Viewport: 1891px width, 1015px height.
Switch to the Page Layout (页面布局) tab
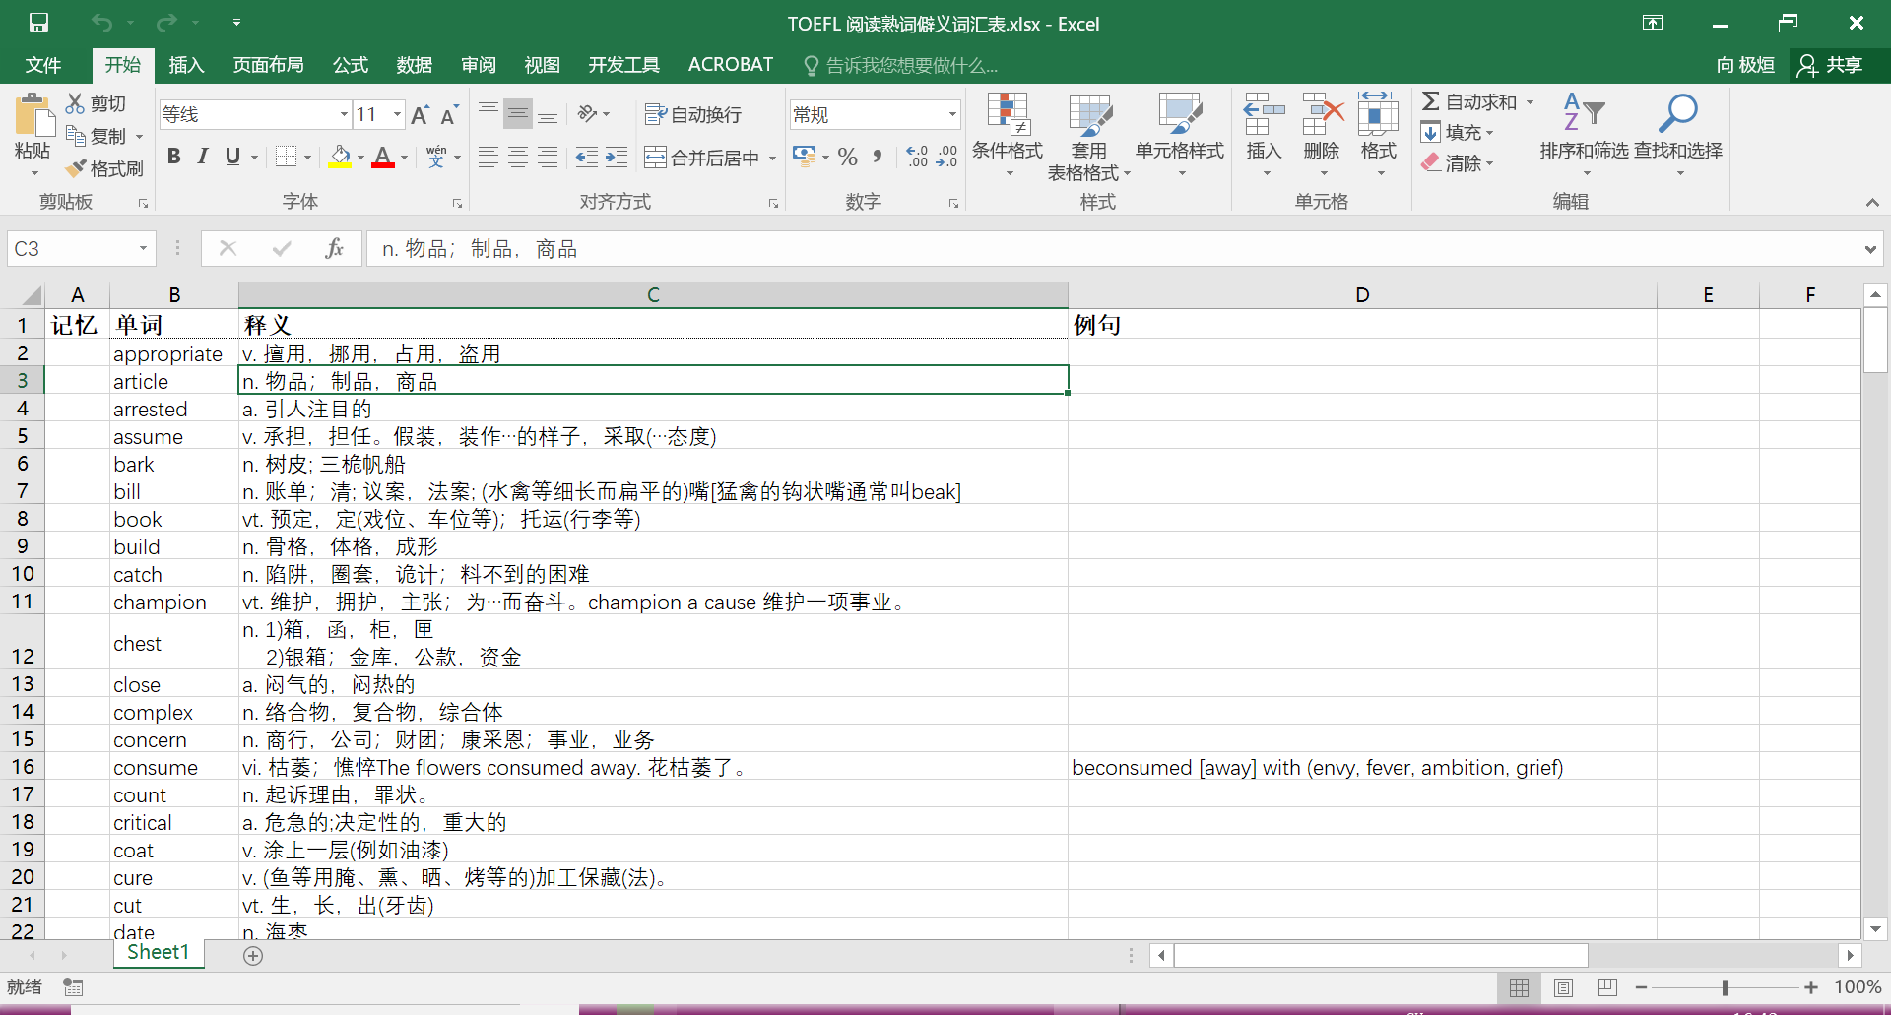[x=268, y=65]
